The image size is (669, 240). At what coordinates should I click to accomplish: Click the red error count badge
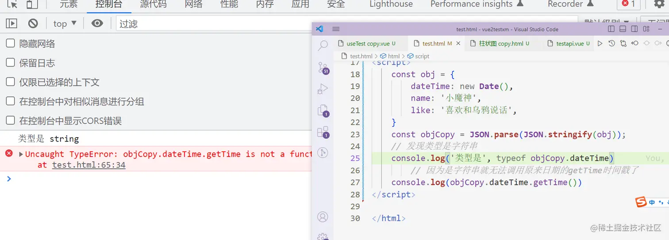[x=629, y=4]
